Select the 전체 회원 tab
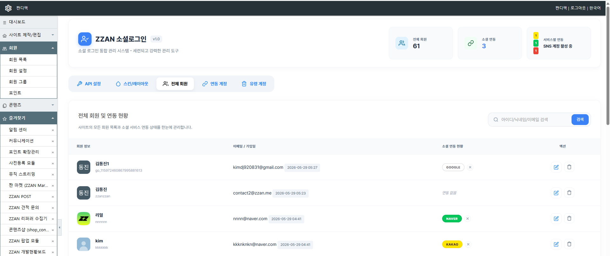The image size is (610, 256). click(175, 84)
